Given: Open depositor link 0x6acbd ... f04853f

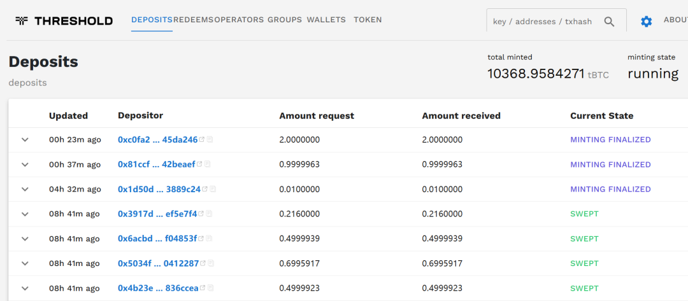Looking at the screenshot, I should (157, 239).
